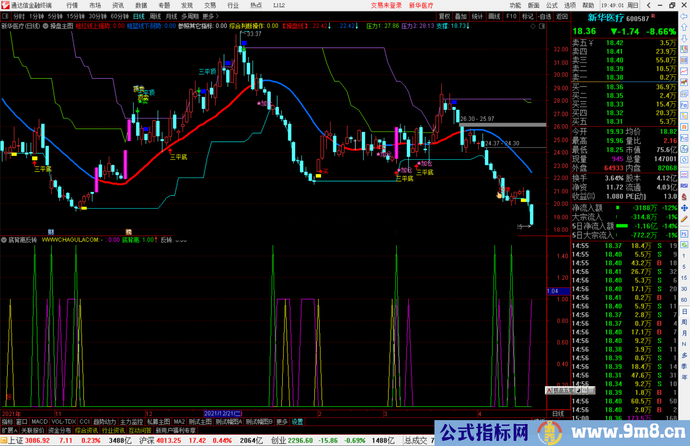Click 交易未登录 login link
690x446 pixels.
tap(387, 5)
